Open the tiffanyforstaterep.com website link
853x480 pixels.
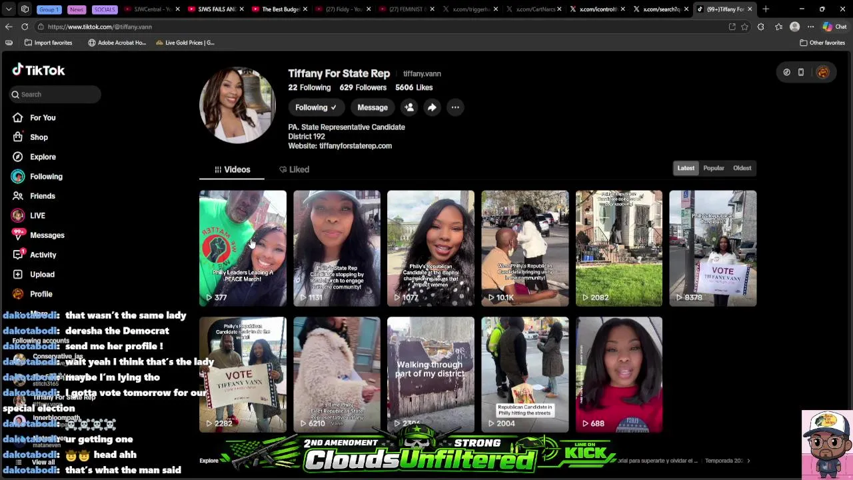355,145
